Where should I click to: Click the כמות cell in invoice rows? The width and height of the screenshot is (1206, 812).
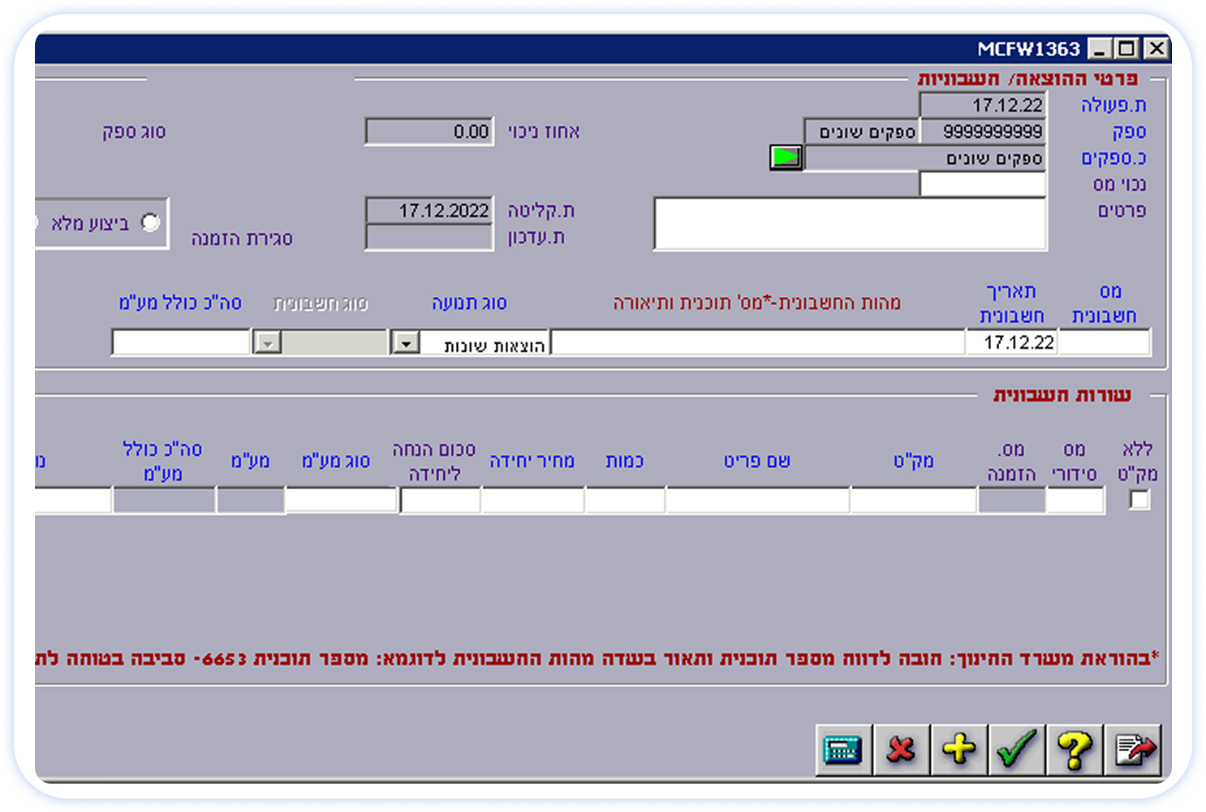(624, 501)
